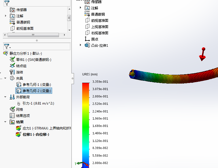This screenshot has height=168, width=218.
Task: Click fixture symbol at beam left end
Action: point(132,73)
